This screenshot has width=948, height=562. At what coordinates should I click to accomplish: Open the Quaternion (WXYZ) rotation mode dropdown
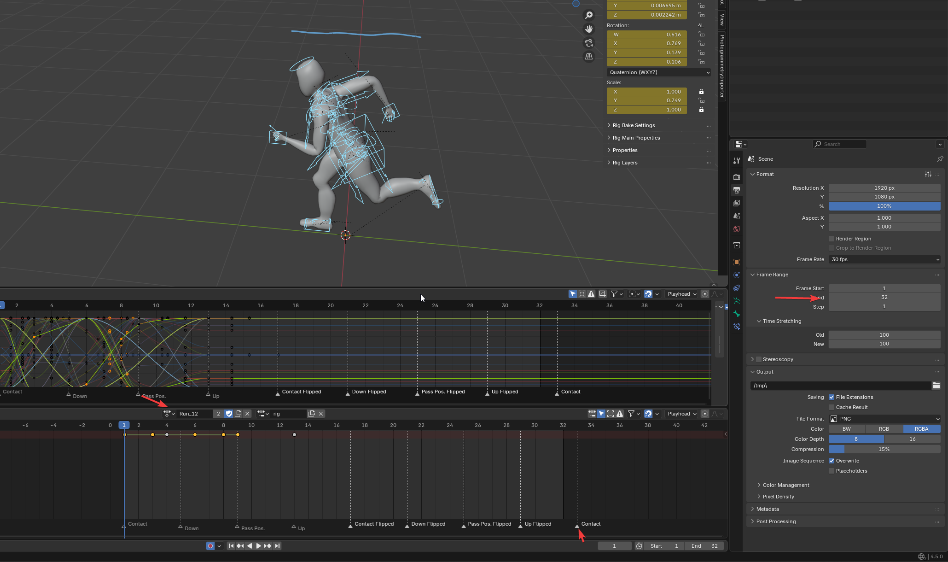click(658, 72)
